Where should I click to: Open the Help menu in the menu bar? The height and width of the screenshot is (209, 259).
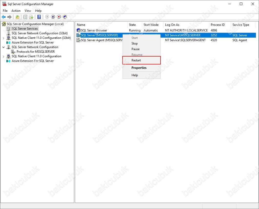pos(38,11)
